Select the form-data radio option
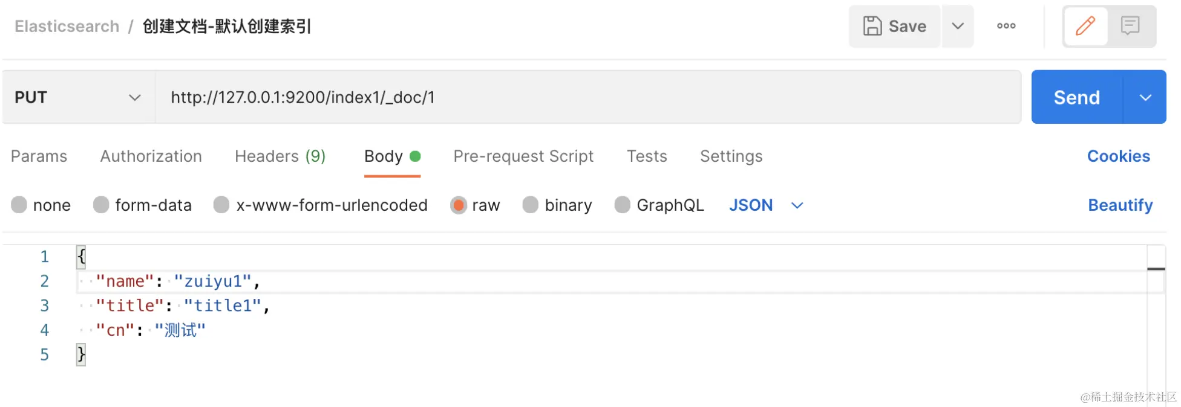The image size is (1181, 407). tap(101, 205)
